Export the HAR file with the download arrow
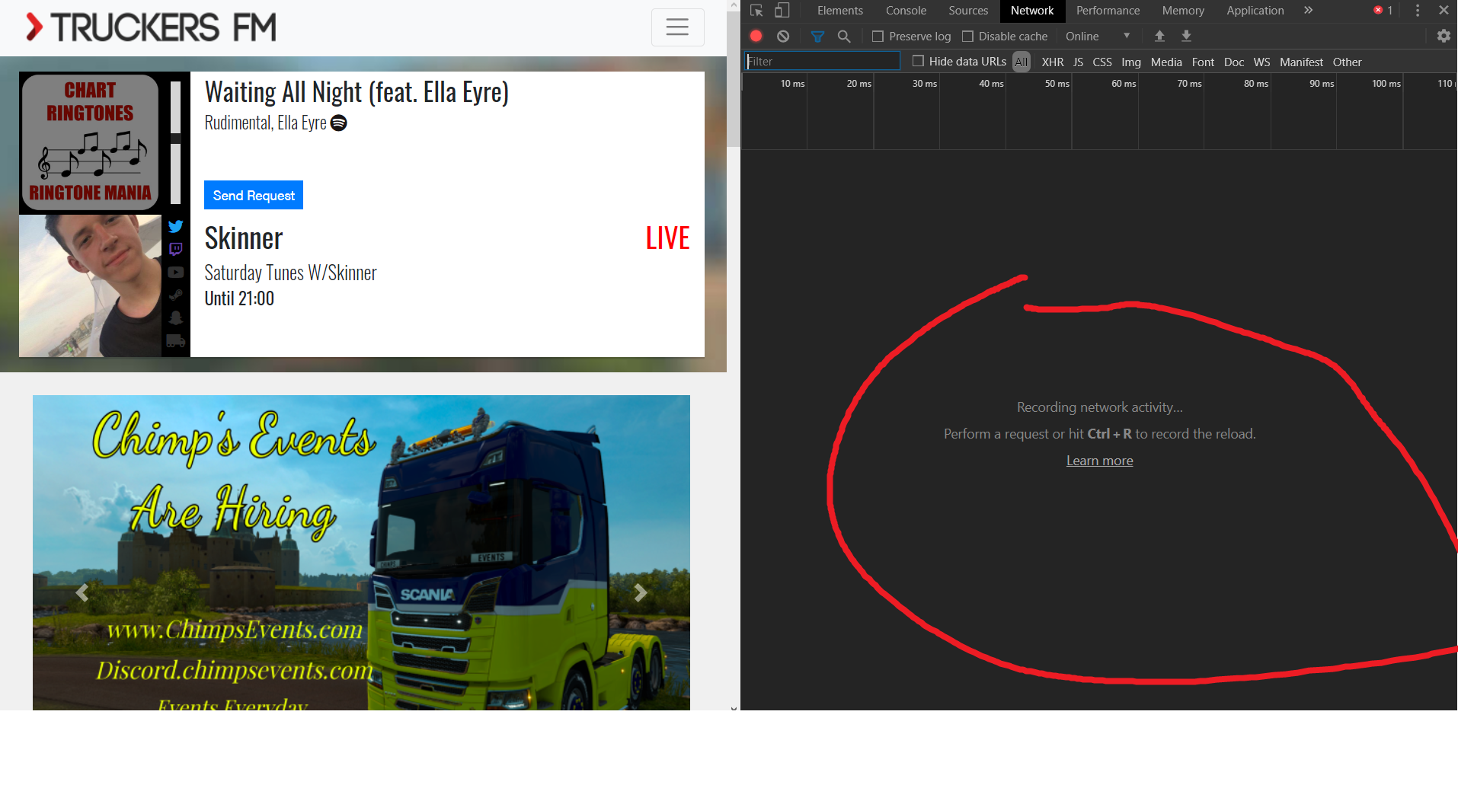This screenshot has width=1458, height=804. 1186,36
